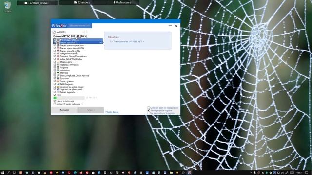Open the Recycle Bin on the desktop
This screenshot has height=175, width=312.
[x=8, y=6]
